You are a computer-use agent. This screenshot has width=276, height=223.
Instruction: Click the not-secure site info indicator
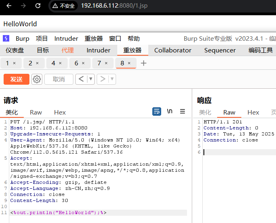point(63,6)
